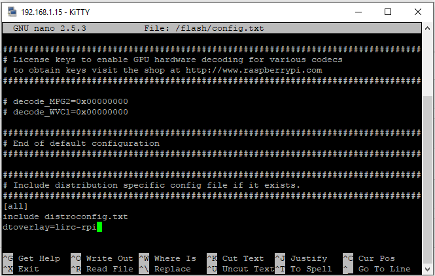
Task: Click the 'Include distribution specific config' comment
Action: tap(152, 185)
